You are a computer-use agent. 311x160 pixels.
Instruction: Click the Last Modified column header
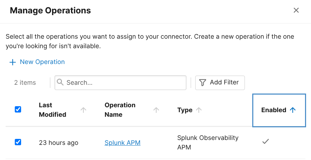52,110
